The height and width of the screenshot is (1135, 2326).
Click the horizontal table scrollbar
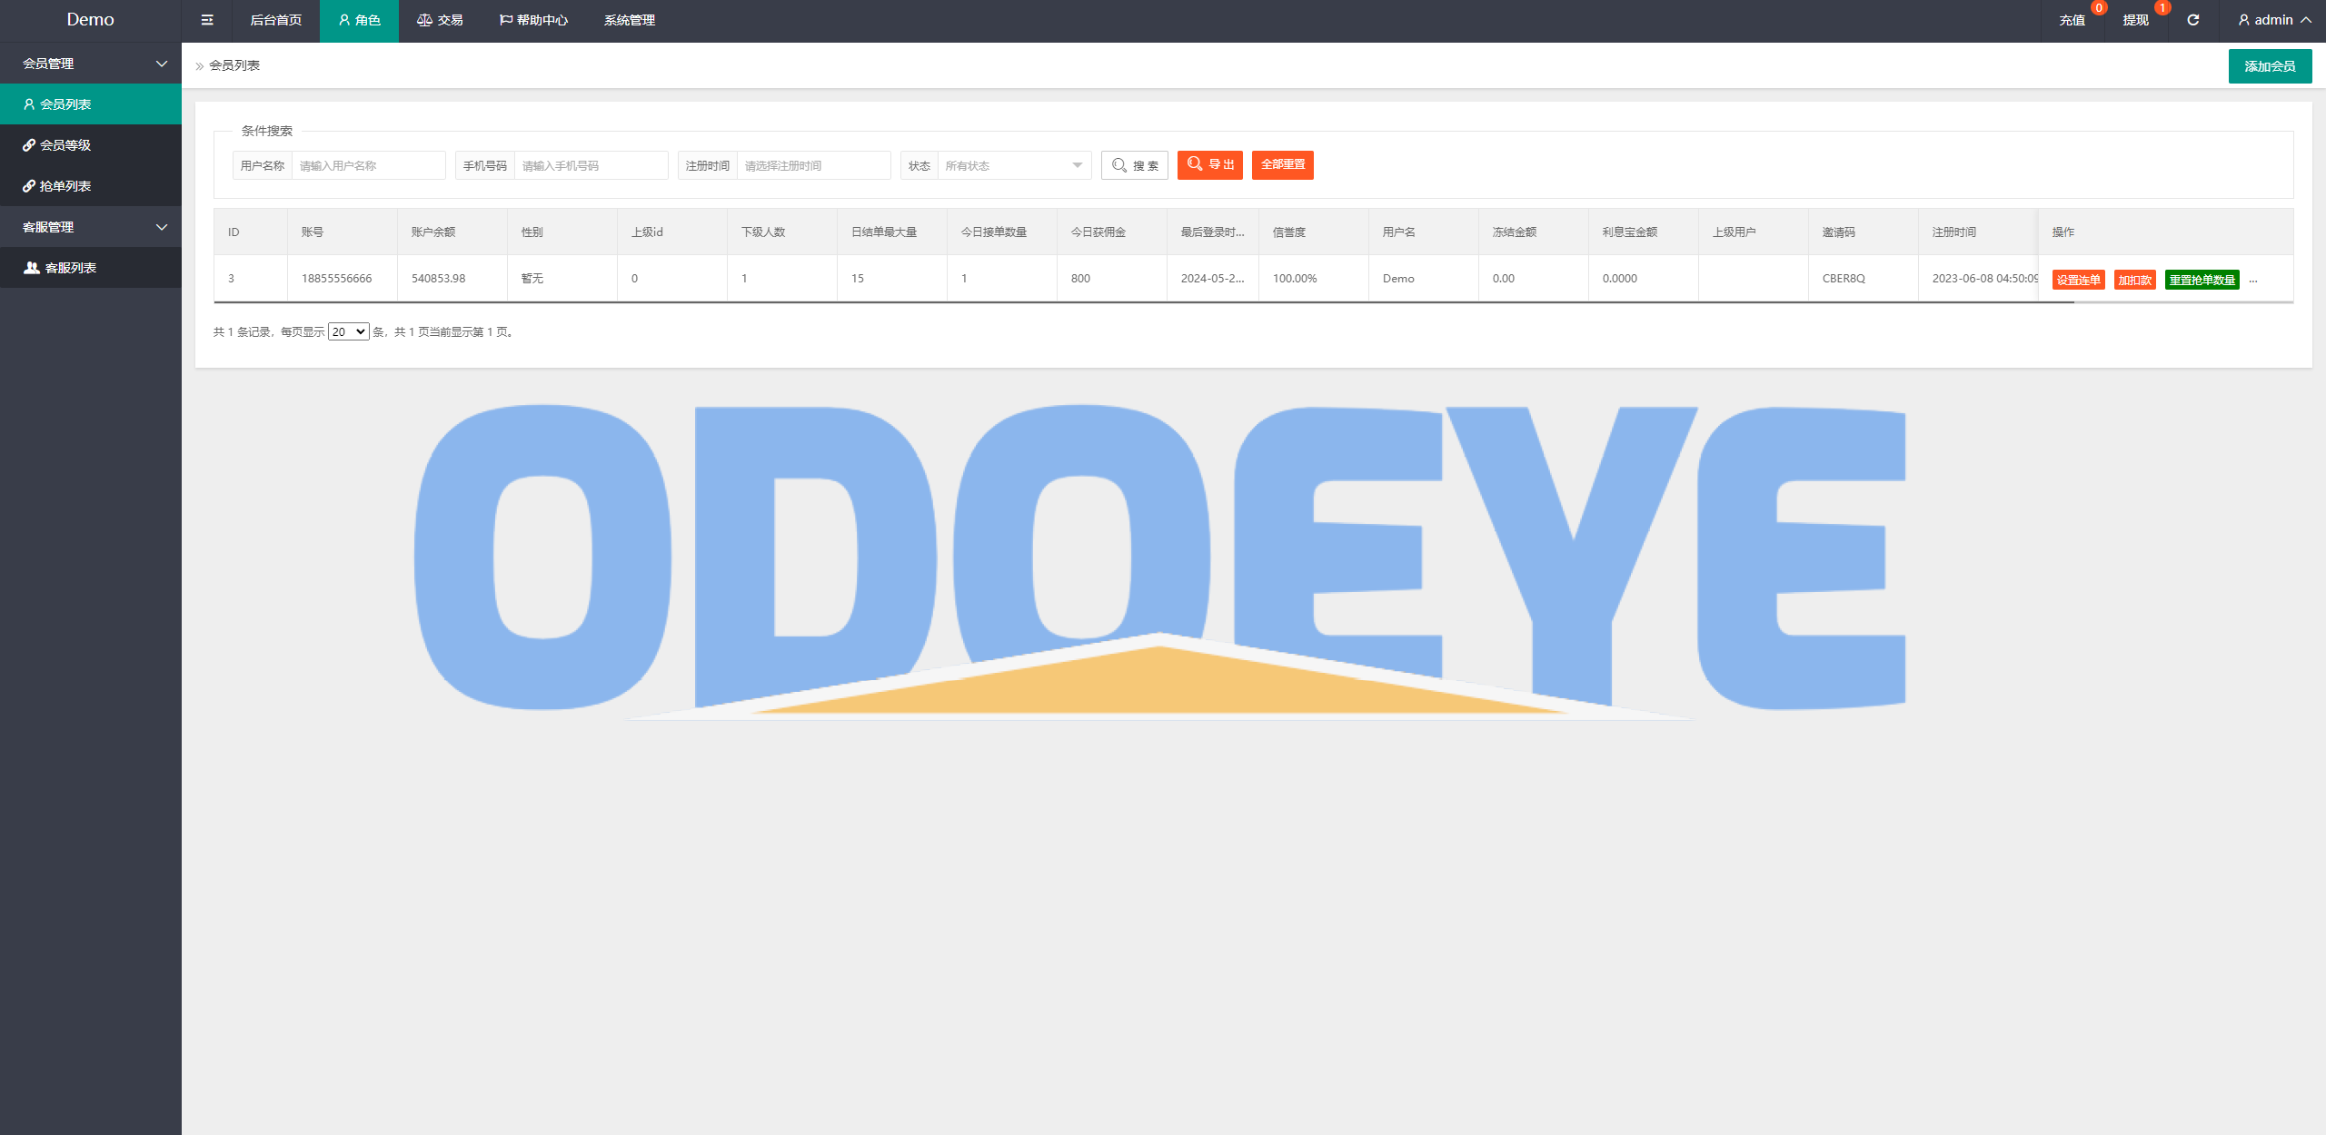pos(1145,301)
